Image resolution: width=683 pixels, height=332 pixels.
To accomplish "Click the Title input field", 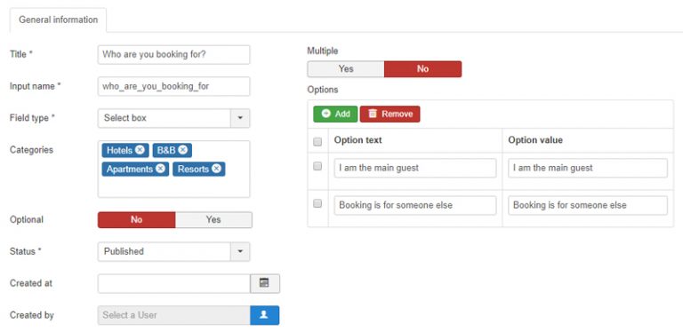I will 173,55.
